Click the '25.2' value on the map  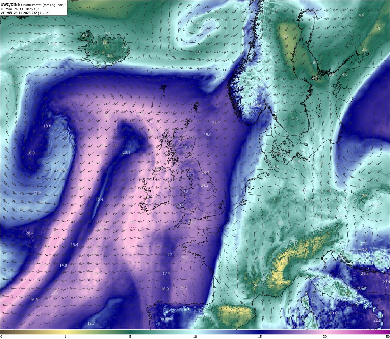click(x=184, y=288)
